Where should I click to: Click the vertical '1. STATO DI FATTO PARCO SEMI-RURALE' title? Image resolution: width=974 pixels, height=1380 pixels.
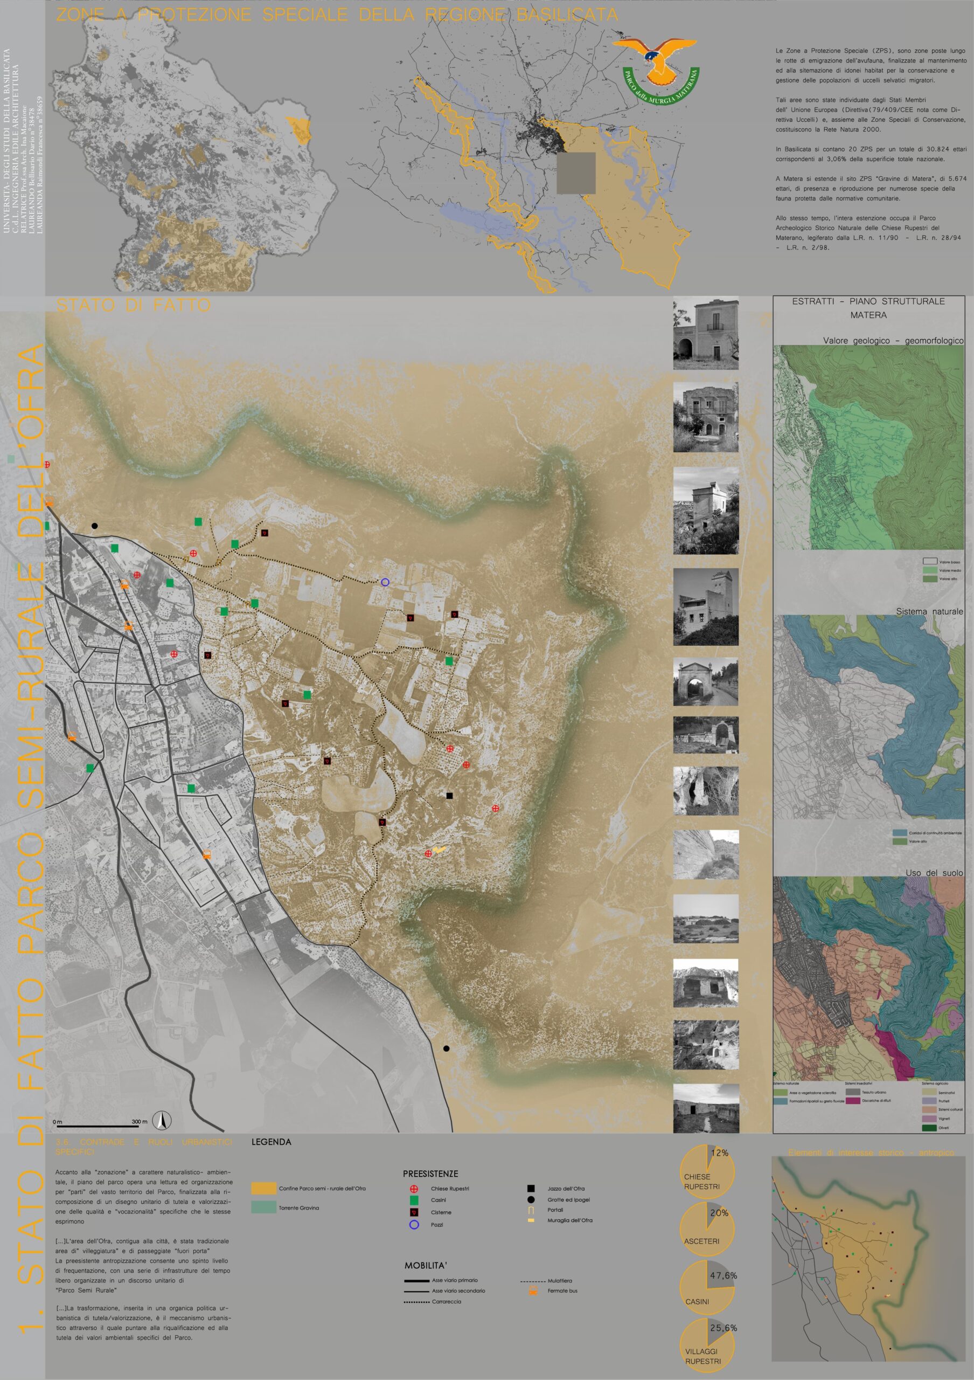(31, 838)
